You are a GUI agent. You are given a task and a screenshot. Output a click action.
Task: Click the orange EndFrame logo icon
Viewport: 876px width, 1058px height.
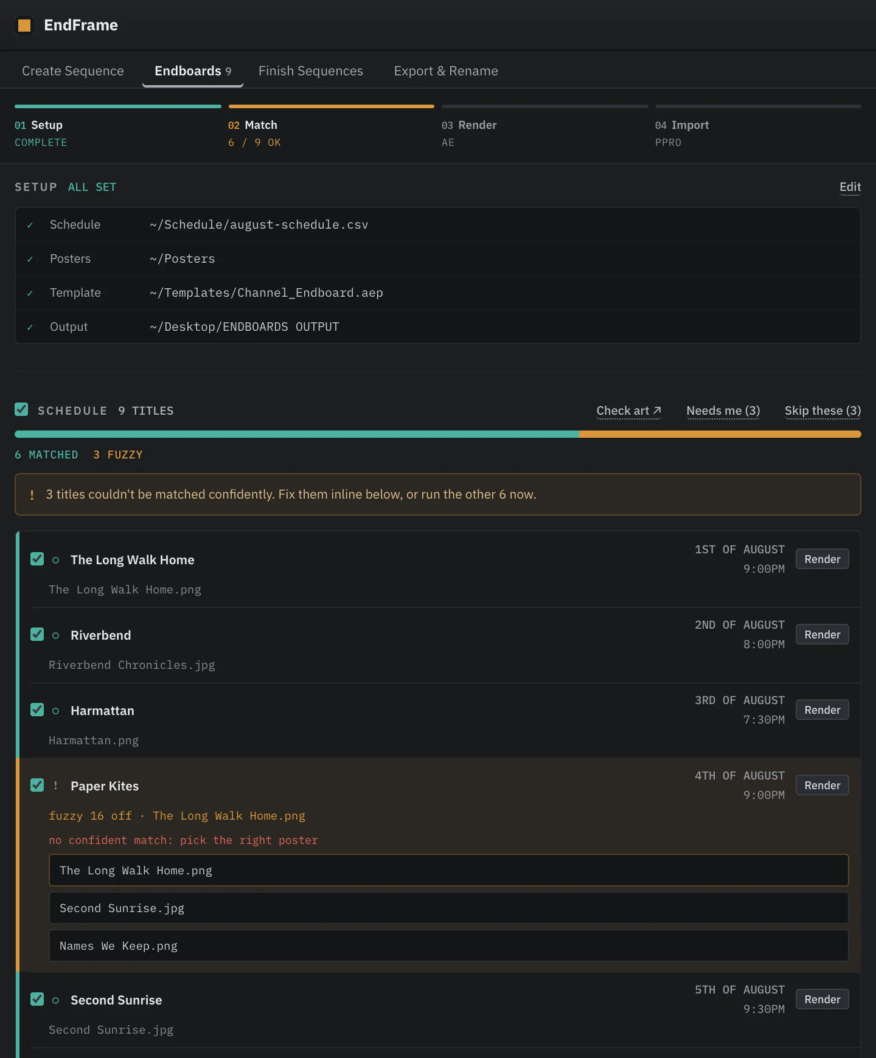tap(24, 25)
